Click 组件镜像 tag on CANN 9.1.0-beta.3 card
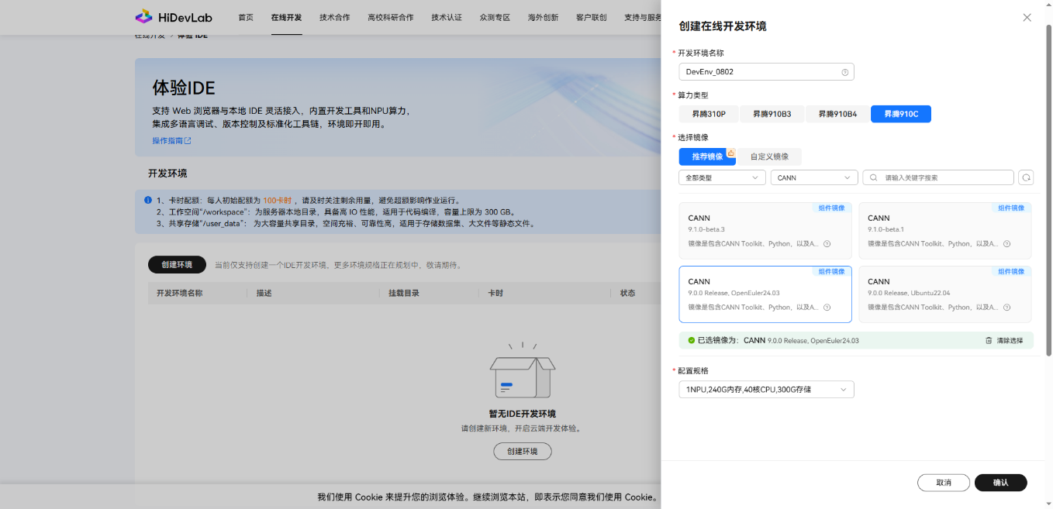Viewport: 1053px width, 509px height. pyautogui.click(x=832, y=208)
